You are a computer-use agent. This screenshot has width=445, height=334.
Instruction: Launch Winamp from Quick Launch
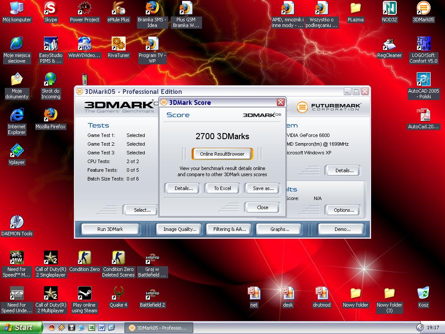click(62, 328)
